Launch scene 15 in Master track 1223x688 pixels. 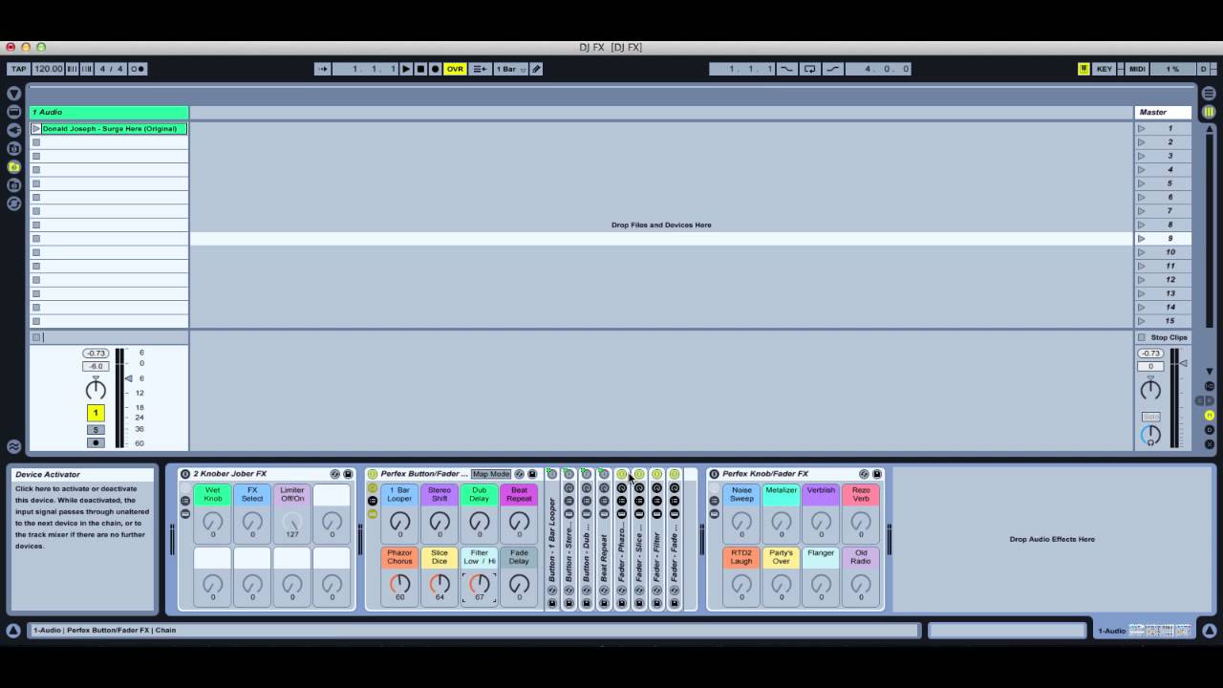tap(1141, 321)
